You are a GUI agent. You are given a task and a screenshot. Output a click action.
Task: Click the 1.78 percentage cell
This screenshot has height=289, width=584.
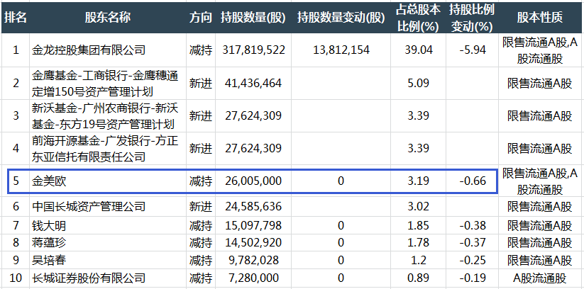pyautogui.click(x=418, y=242)
